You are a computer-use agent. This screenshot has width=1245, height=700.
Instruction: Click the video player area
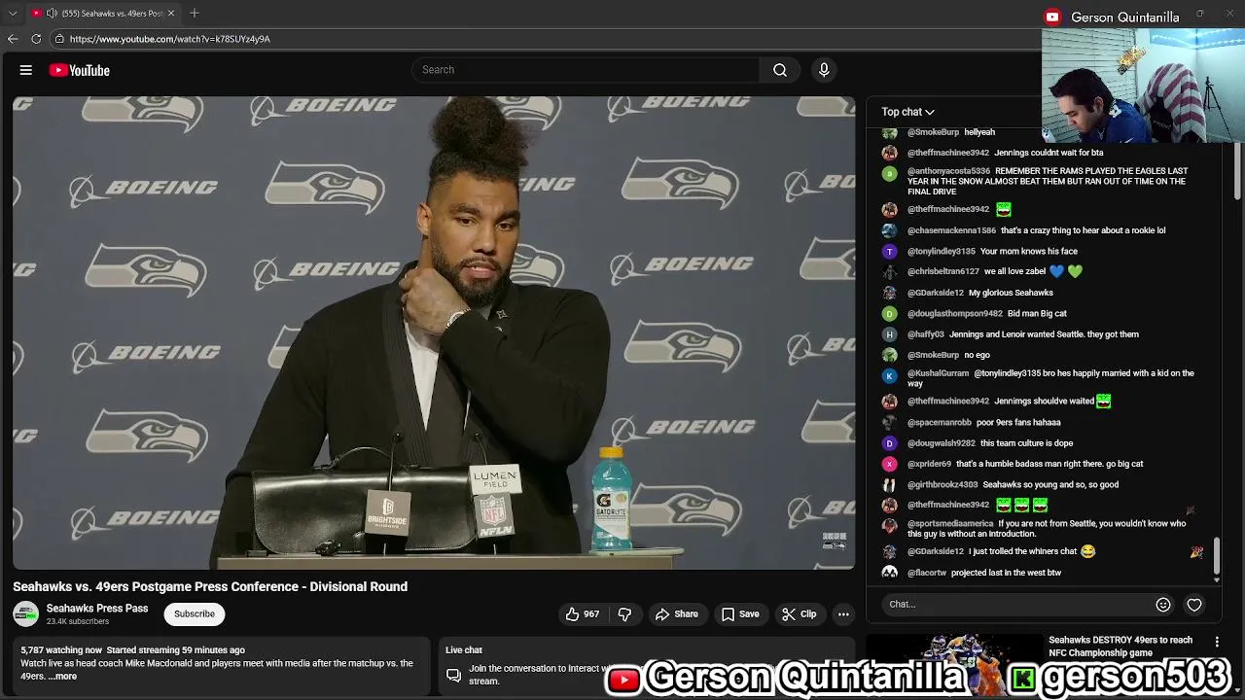point(434,332)
